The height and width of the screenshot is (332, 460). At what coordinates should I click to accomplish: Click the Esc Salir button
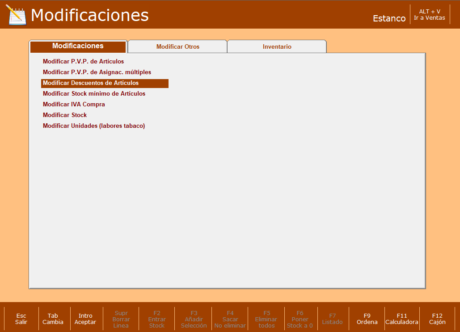(x=21, y=319)
